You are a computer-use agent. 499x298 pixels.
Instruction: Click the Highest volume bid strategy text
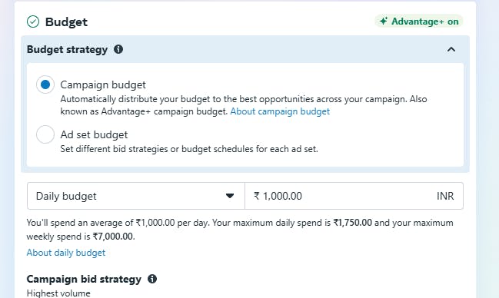pos(58,293)
